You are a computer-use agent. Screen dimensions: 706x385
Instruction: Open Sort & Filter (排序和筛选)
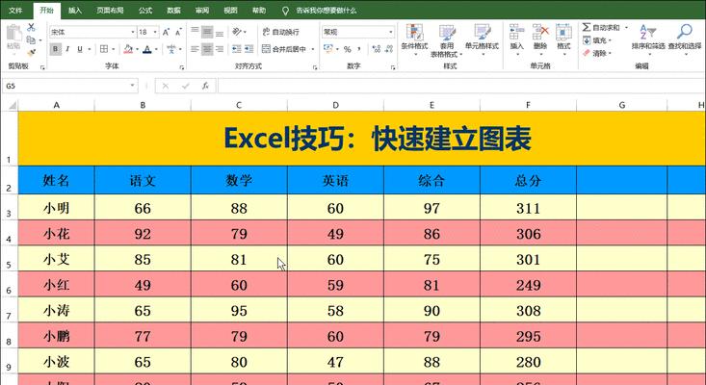[x=648, y=38]
